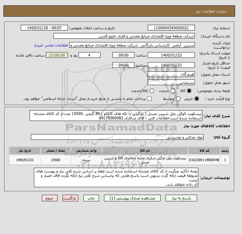This screenshot has height=234, width=242.
Task: Click the ردیف column header
Action: coord(225,150)
